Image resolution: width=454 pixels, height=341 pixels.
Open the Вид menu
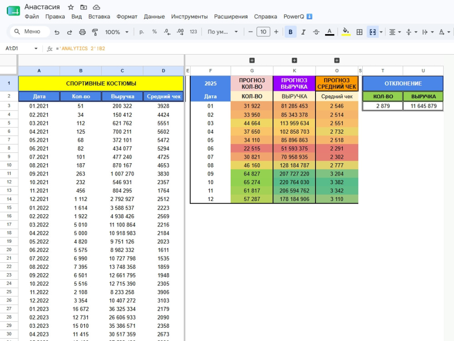coord(77,16)
